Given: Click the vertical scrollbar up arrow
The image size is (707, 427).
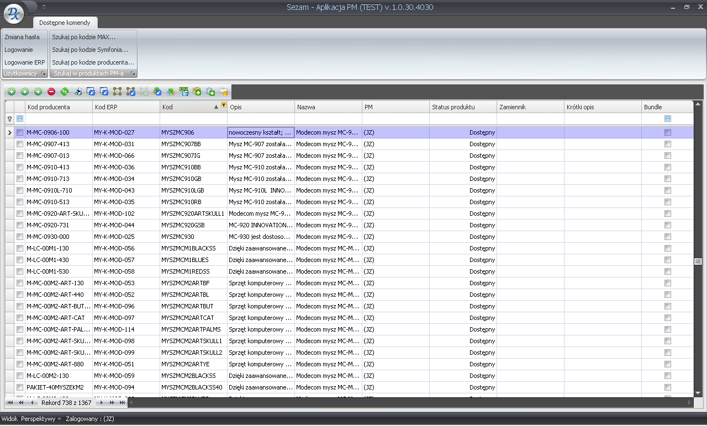Looking at the screenshot, I should pos(698,104).
